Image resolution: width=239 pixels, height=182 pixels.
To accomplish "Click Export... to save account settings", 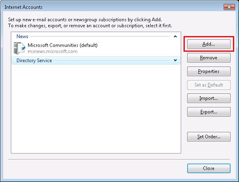I will coord(208,112).
